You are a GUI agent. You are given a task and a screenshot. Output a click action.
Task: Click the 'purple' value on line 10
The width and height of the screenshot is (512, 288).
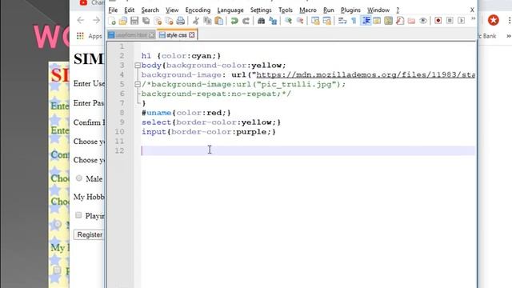coord(250,131)
